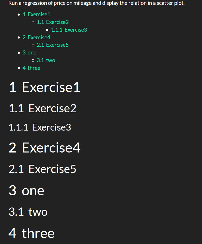Click the "2 Exercise4" link in the contents list
The width and height of the screenshot is (202, 244).
36,37
